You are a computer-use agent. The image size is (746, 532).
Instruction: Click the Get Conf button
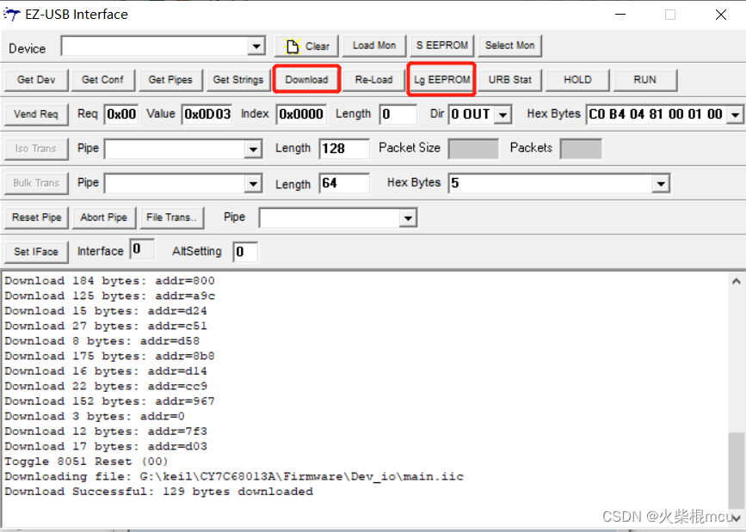point(102,80)
